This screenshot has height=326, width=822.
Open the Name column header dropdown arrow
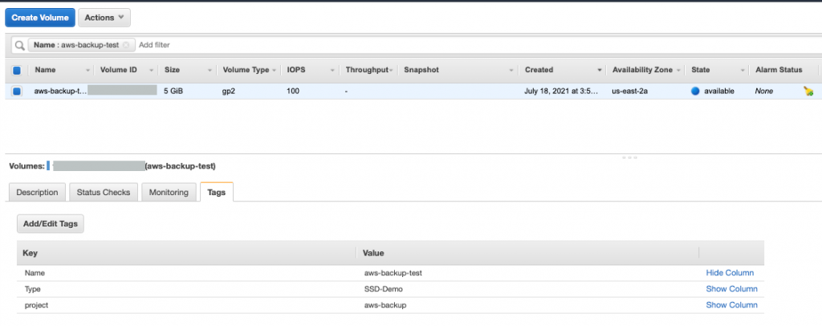[x=87, y=70]
